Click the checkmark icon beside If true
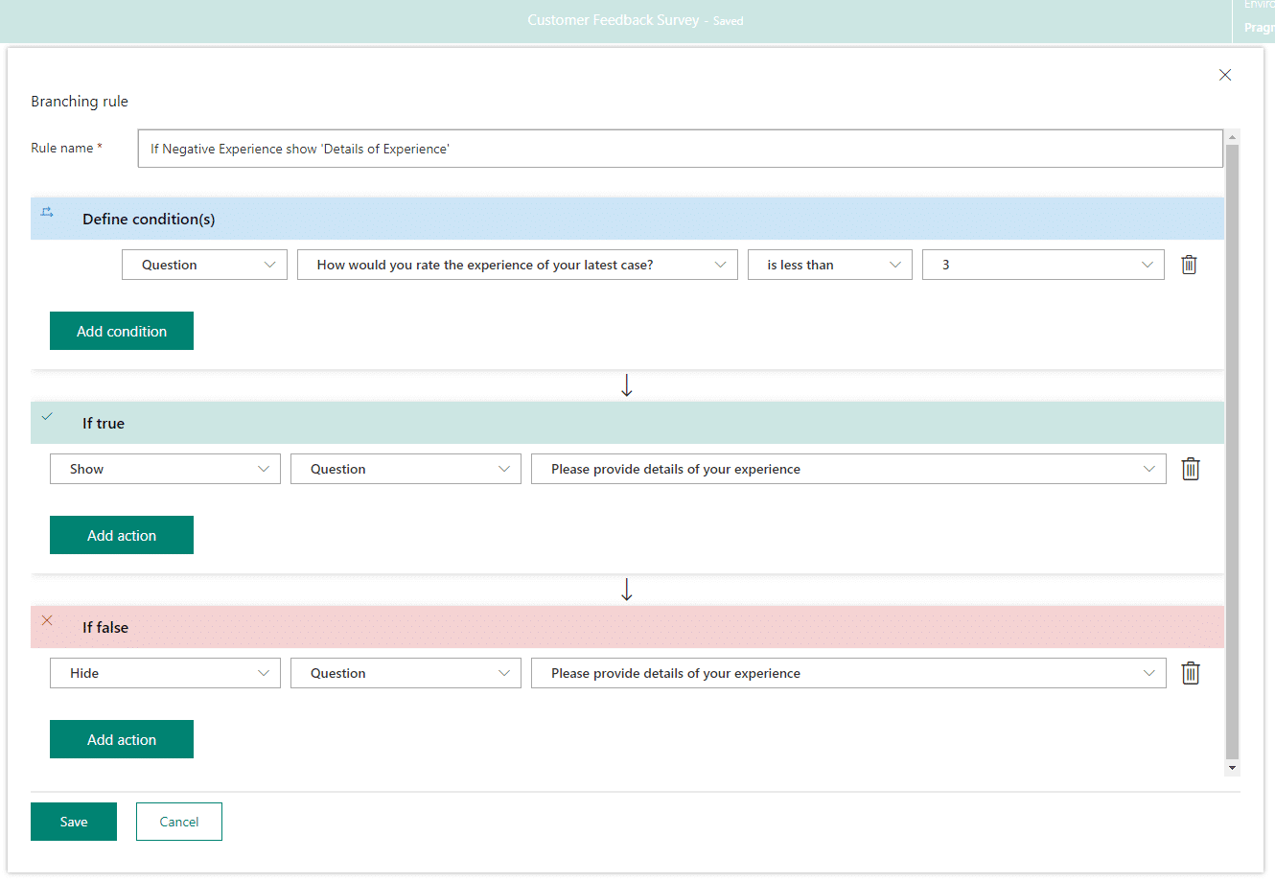The width and height of the screenshot is (1275, 882). 47,416
